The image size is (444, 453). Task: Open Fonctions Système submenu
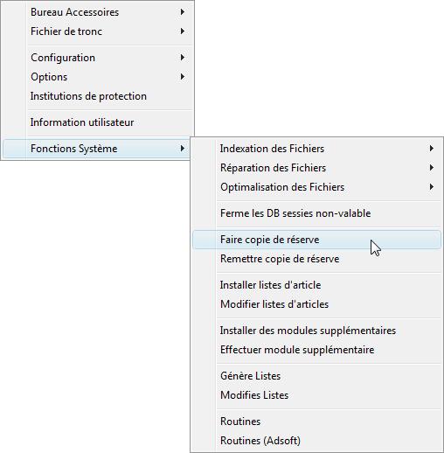pos(97,149)
